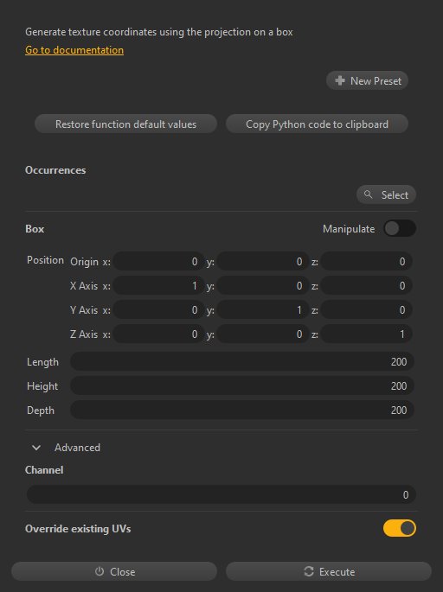Collapse the Advanced section chevron

click(36, 448)
